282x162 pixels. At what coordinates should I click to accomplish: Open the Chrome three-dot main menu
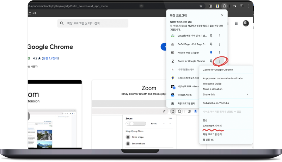click(249, 6)
